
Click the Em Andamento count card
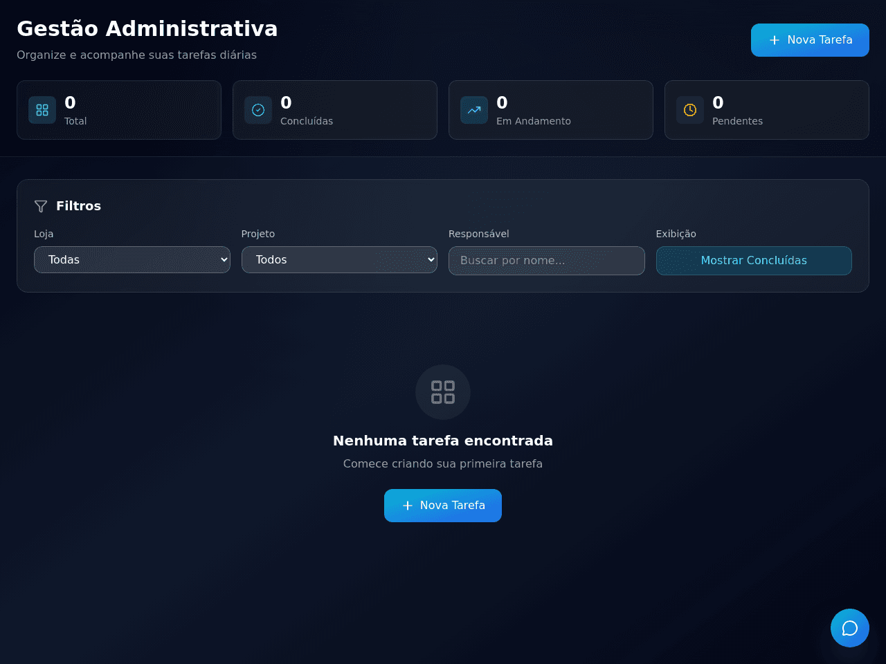pyautogui.click(x=551, y=110)
